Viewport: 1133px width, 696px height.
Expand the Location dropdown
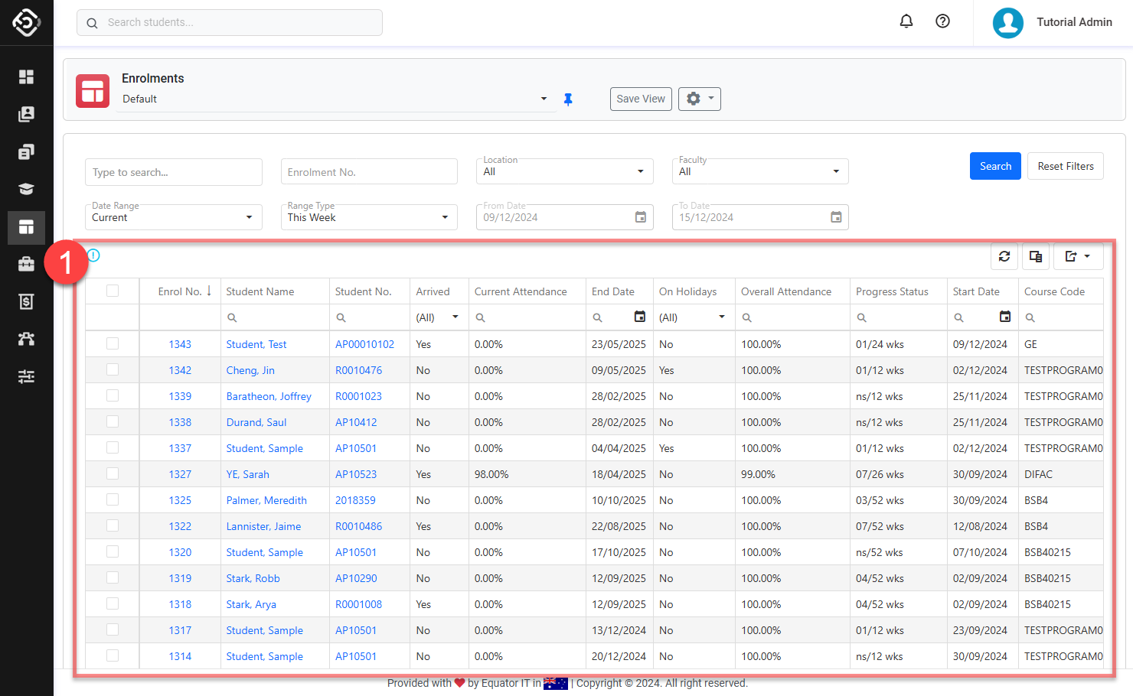tap(564, 171)
